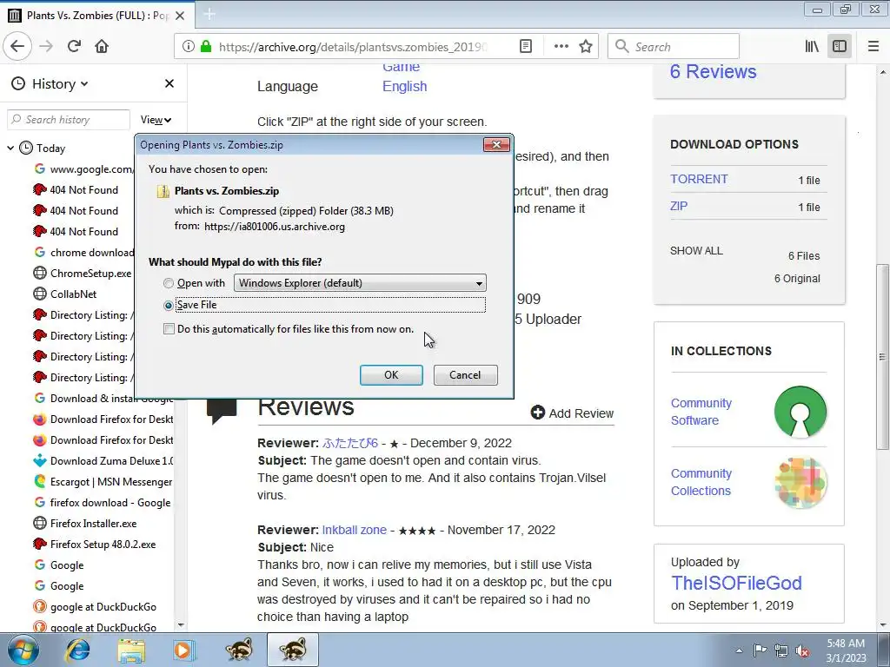Open Windows Media Player from taskbar
Viewport: 890px width, 667px height.
pos(184,650)
